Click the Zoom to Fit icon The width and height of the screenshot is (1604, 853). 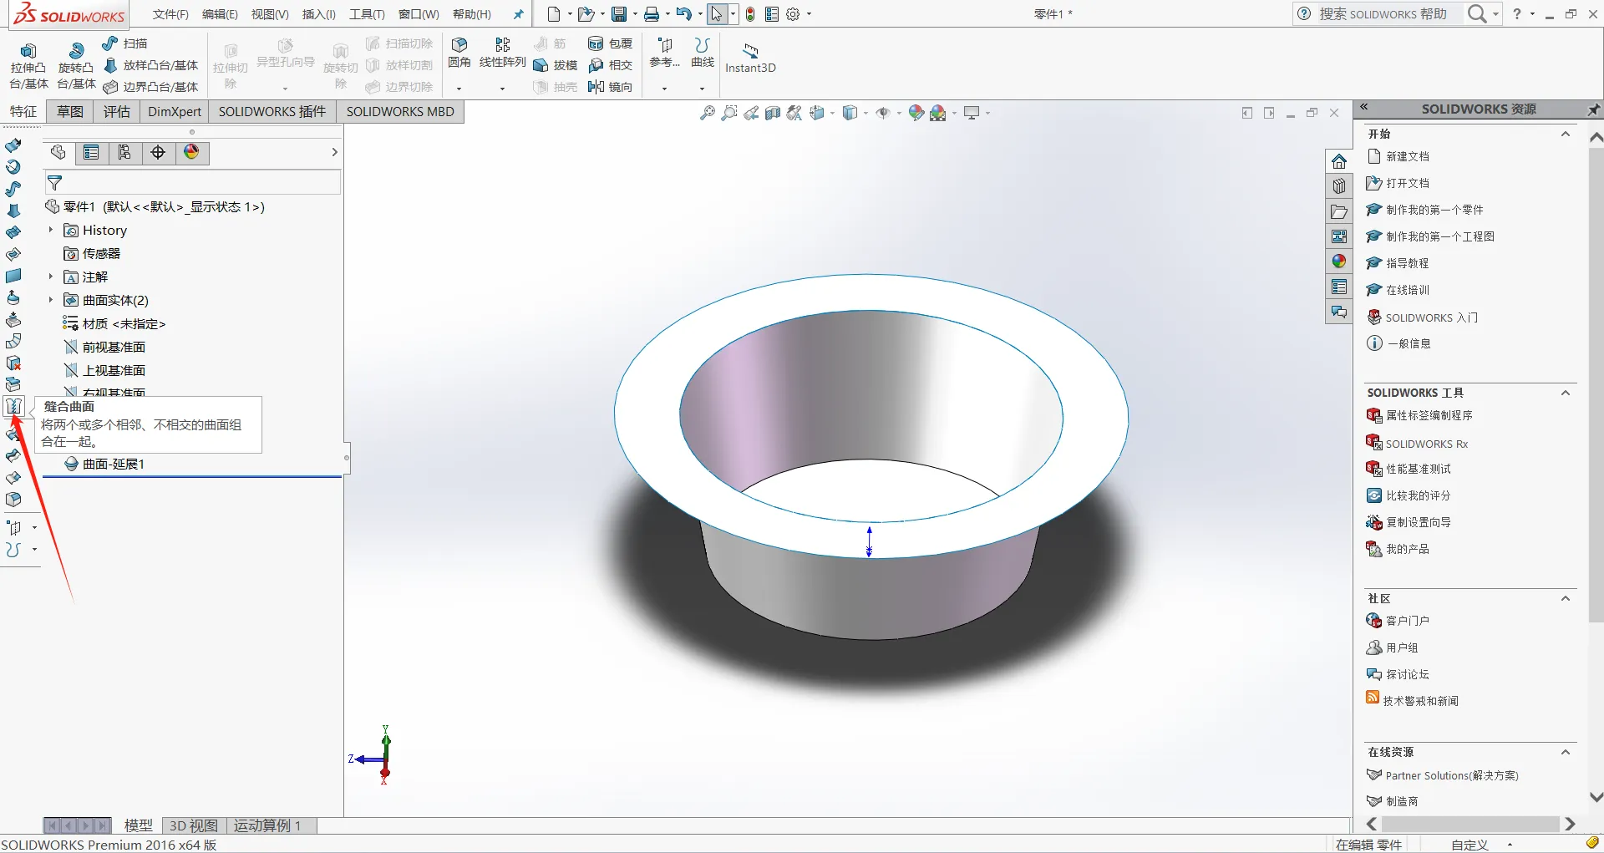[707, 113]
